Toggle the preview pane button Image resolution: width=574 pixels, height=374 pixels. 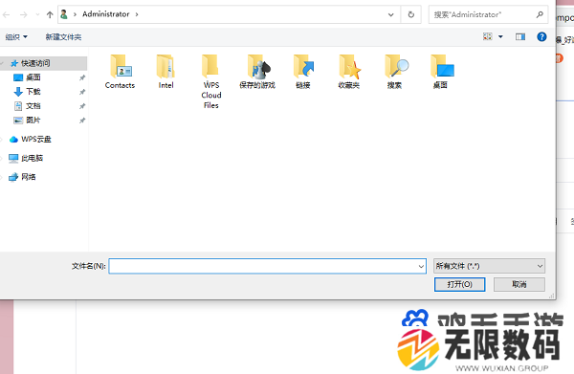(x=520, y=36)
